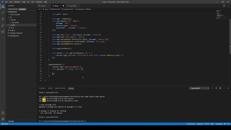This screenshot has height=130, width=231.
Task: Open the File menu
Action: tap(6, 2)
